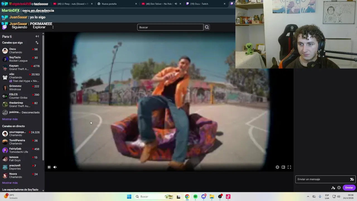
Task: Close the Oscu - Twitch tab
Action: pos(225,4)
